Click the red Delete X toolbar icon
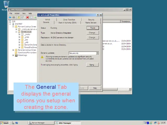Viewport: 167px width, 125px height. pyautogui.click(x=27, y=17)
